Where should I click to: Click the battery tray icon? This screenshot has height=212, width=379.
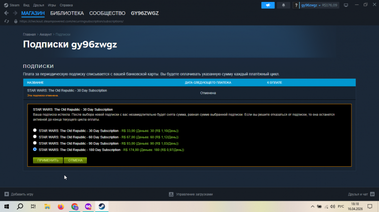(x=319, y=207)
